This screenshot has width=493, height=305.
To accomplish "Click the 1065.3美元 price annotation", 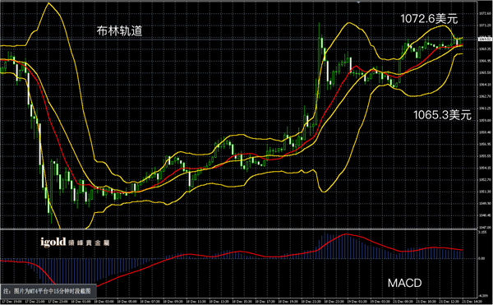I will pyautogui.click(x=442, y=115).
